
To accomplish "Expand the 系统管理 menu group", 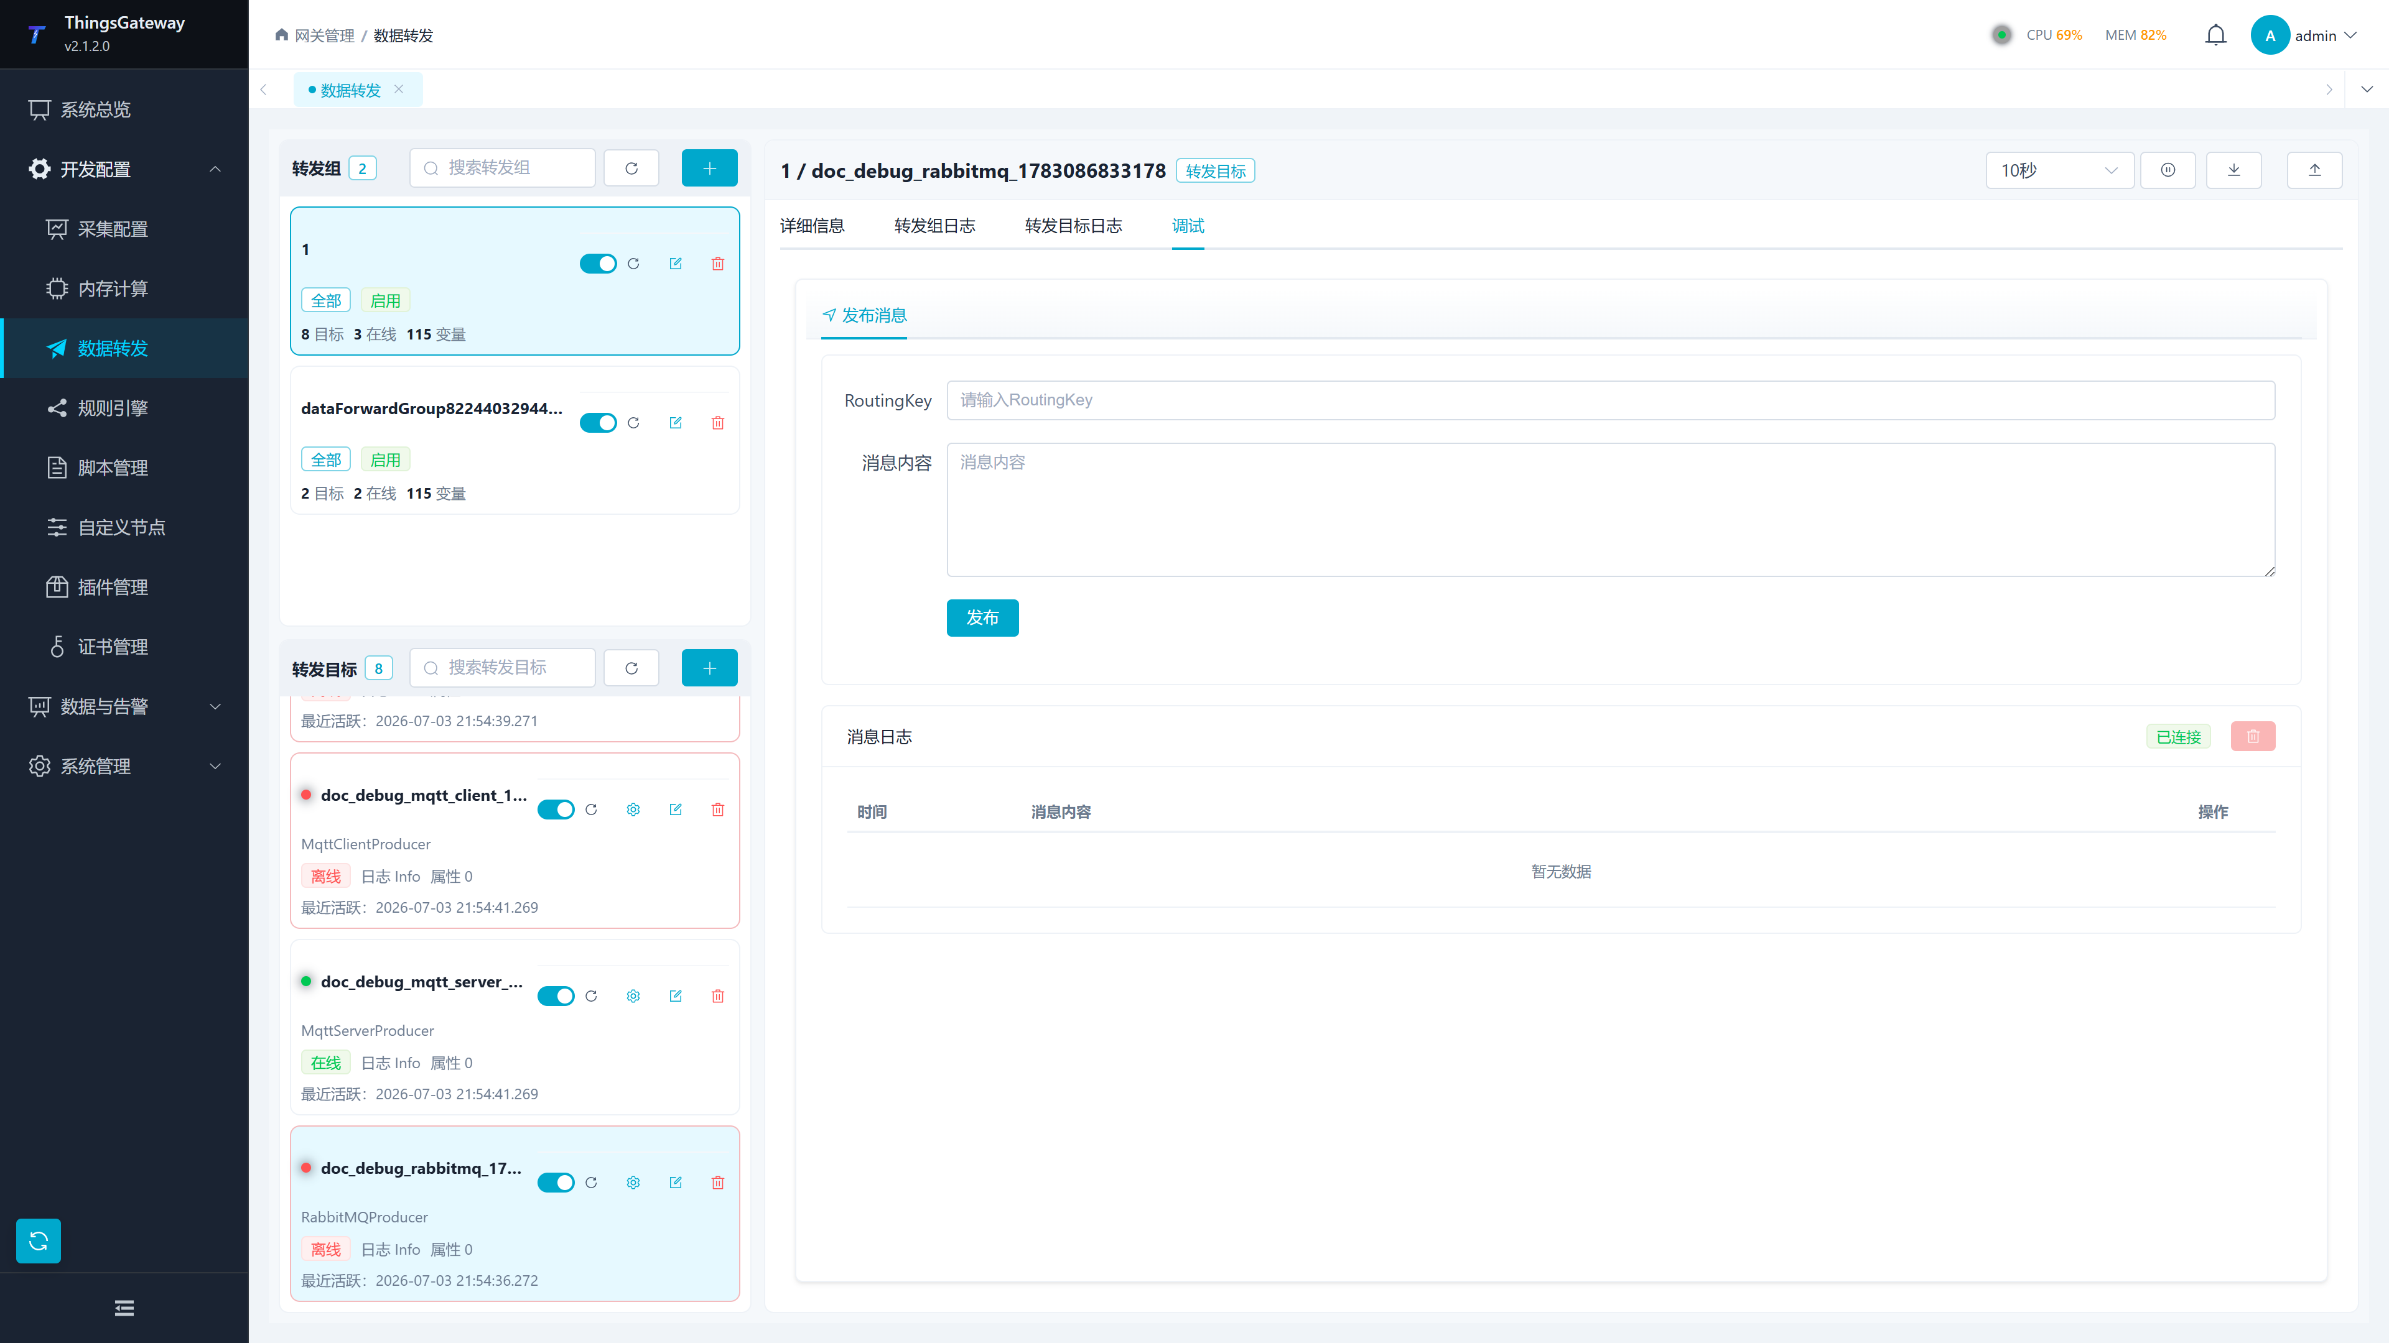I will coord(124,767).
